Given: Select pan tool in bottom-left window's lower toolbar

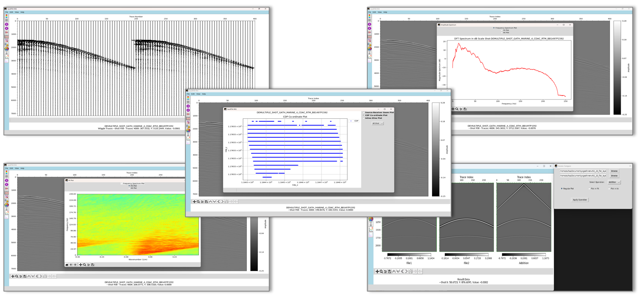Looking at the screenshot, I should [x=13, y=276].
